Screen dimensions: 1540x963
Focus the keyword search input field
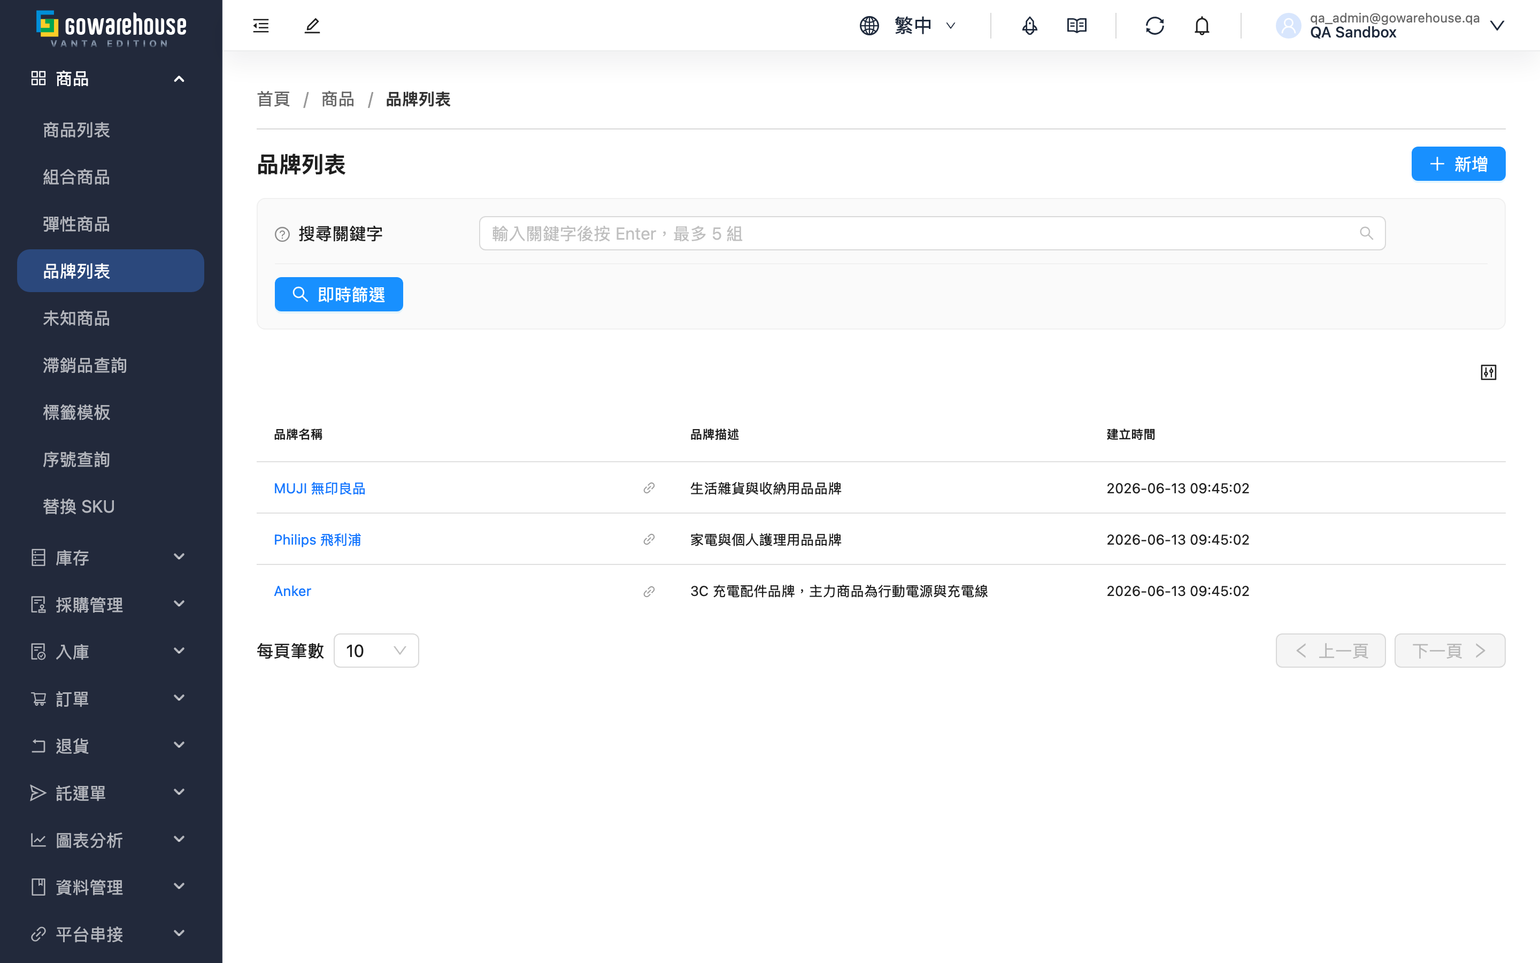pyautogui.click(x=931, y=233)
